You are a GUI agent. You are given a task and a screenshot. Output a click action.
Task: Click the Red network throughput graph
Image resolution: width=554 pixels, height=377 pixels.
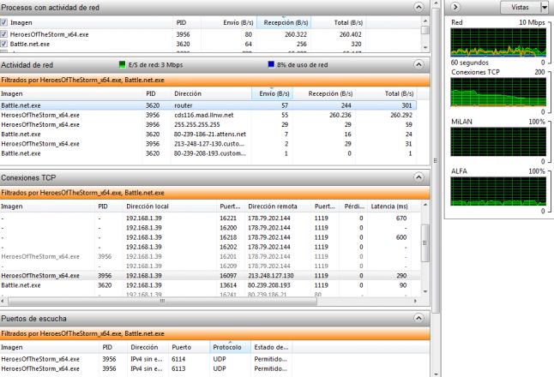(x=498, y=42)
